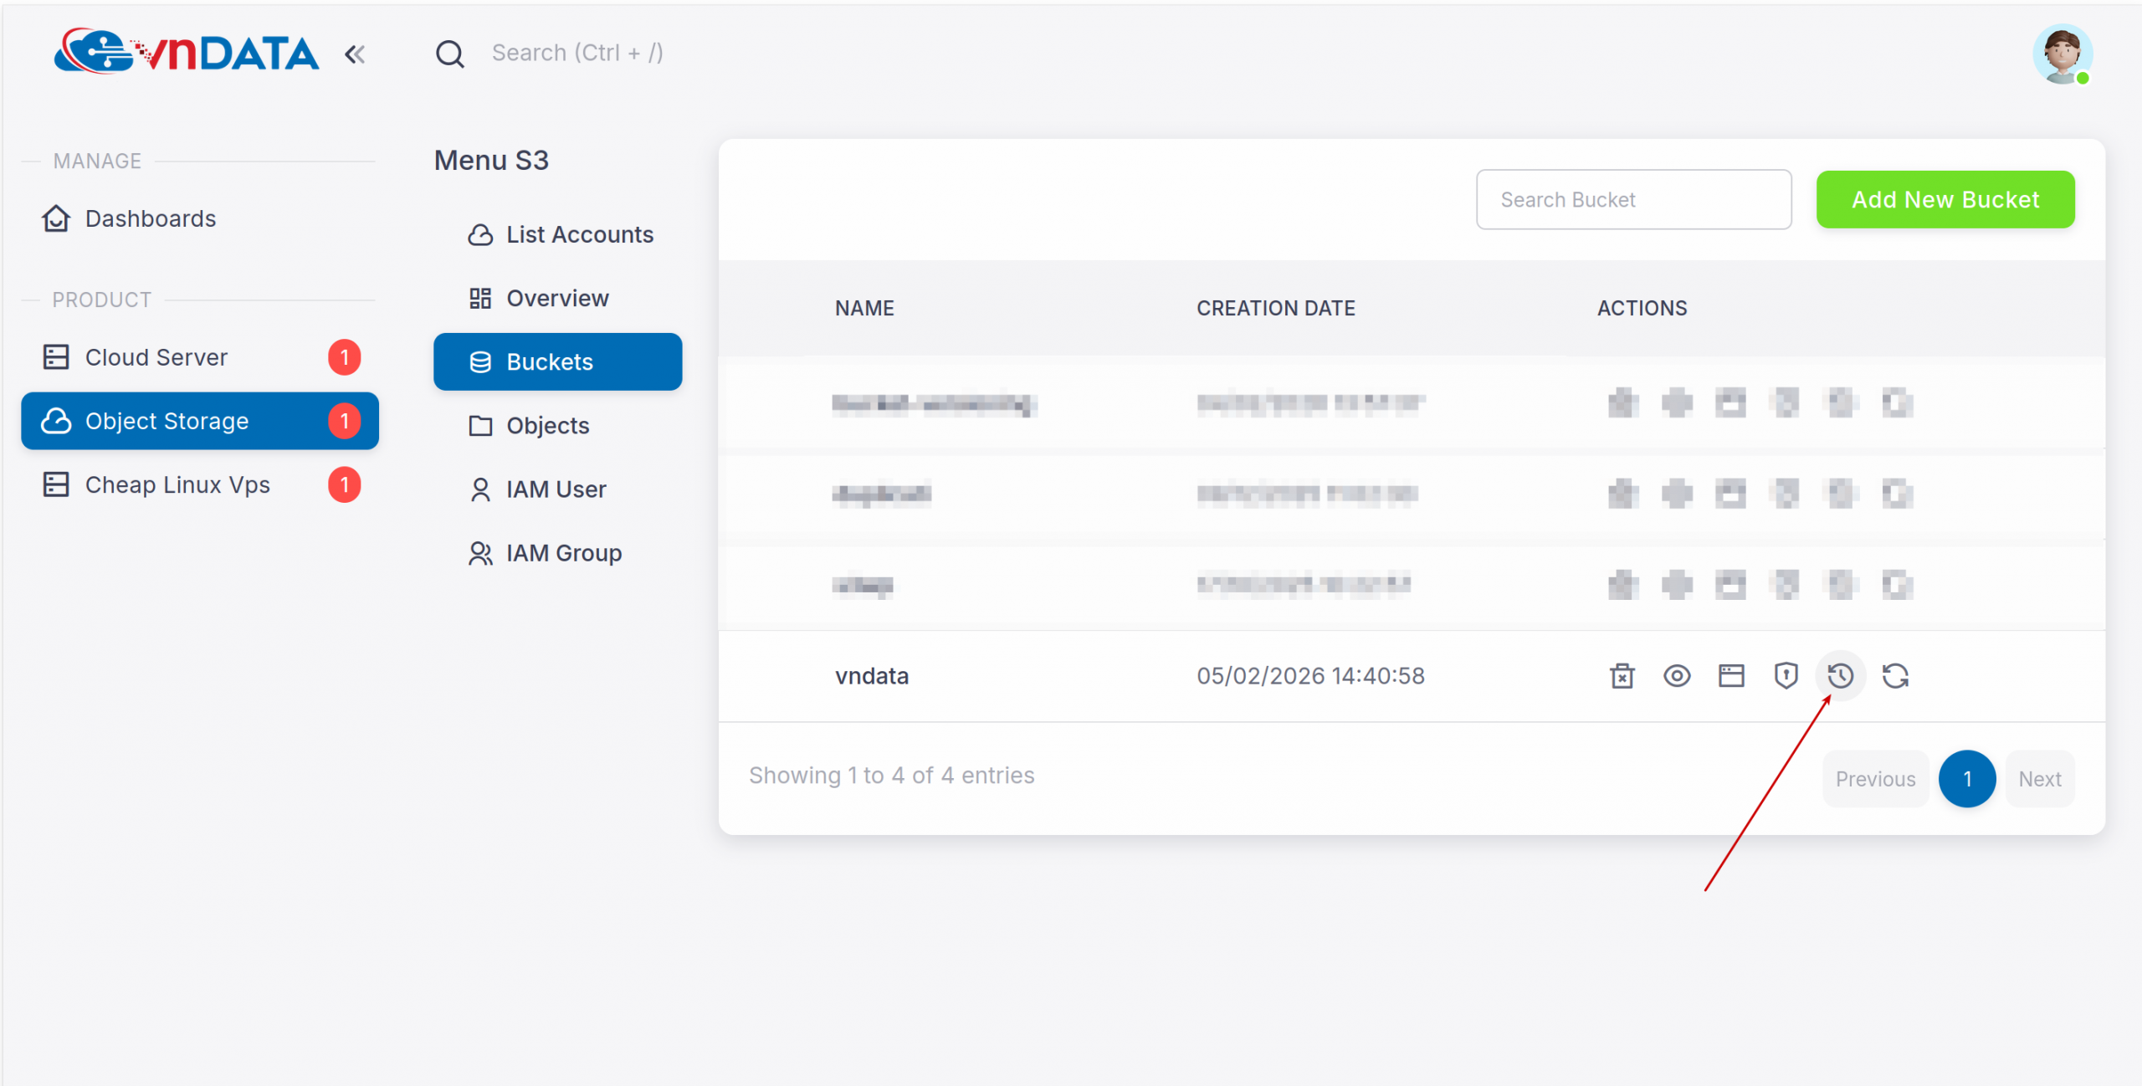View vndata bucket with eye icon
This screenshot has width=2142, height=1086.
(x=1677, y=675)
